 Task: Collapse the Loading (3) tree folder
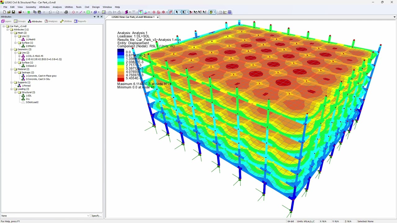click(11, 89)
